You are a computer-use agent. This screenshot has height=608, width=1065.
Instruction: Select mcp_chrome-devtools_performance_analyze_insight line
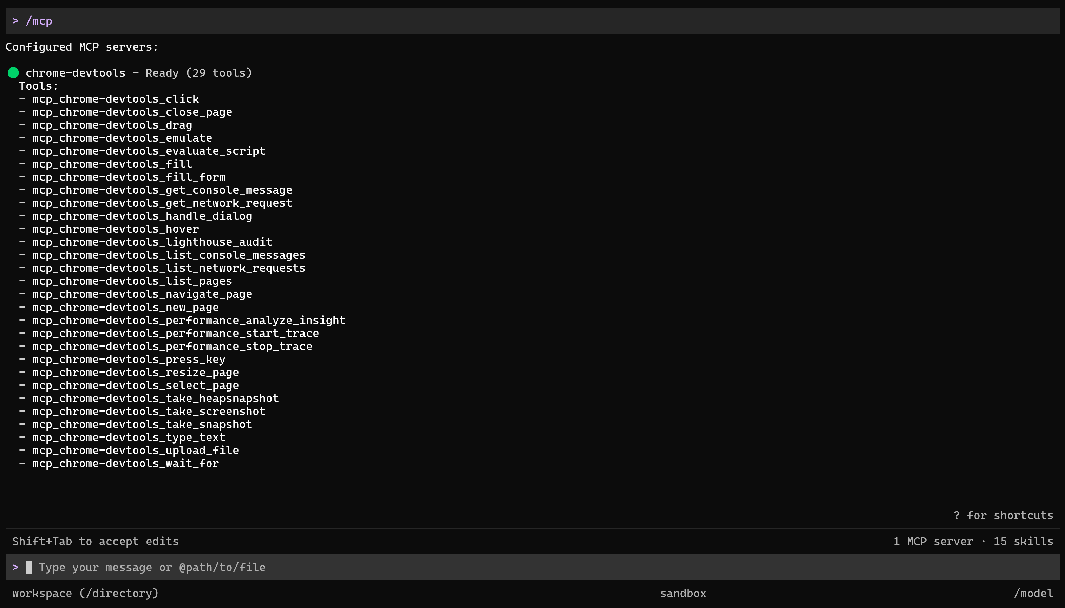click(x=189, y=320)
